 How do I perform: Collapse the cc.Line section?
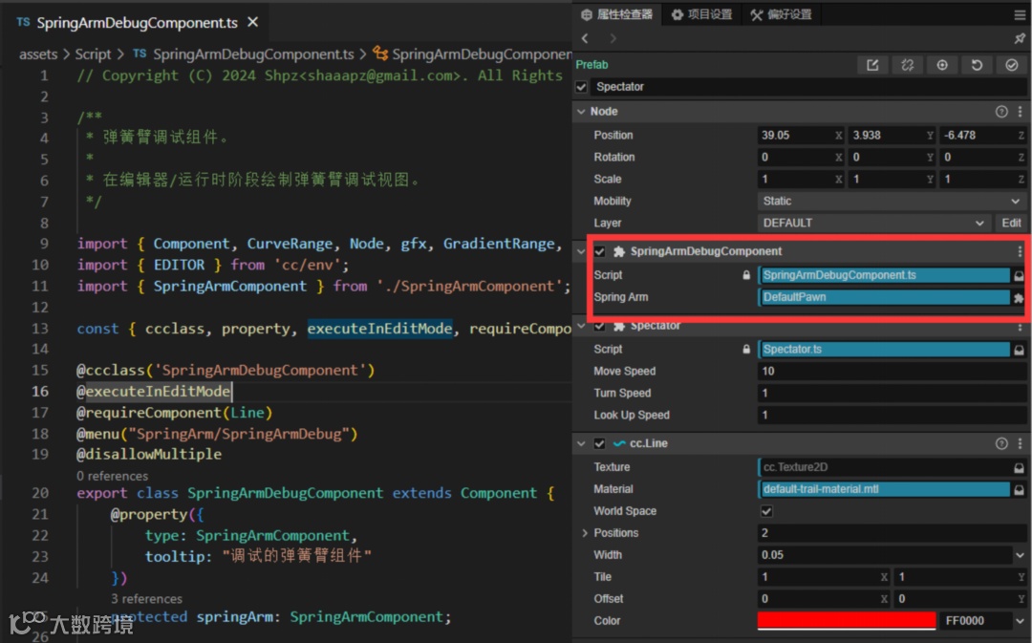tap(581, 443)
